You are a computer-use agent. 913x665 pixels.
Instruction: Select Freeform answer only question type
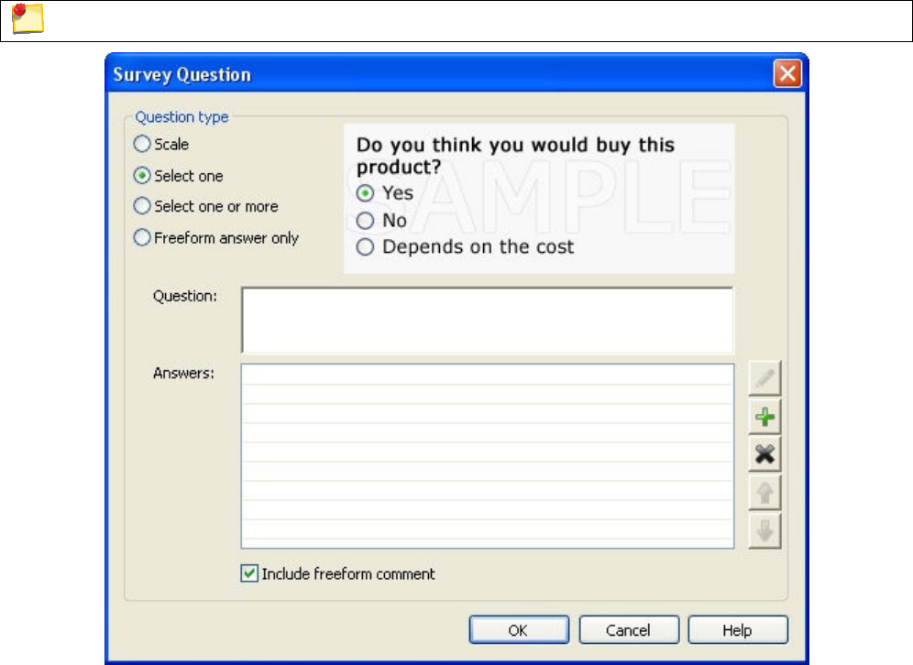click(142, 237)
